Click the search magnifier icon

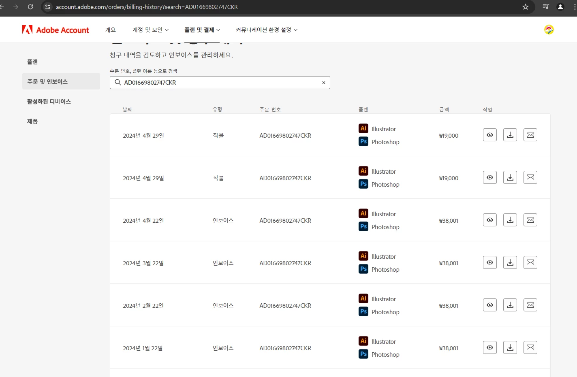118,83
